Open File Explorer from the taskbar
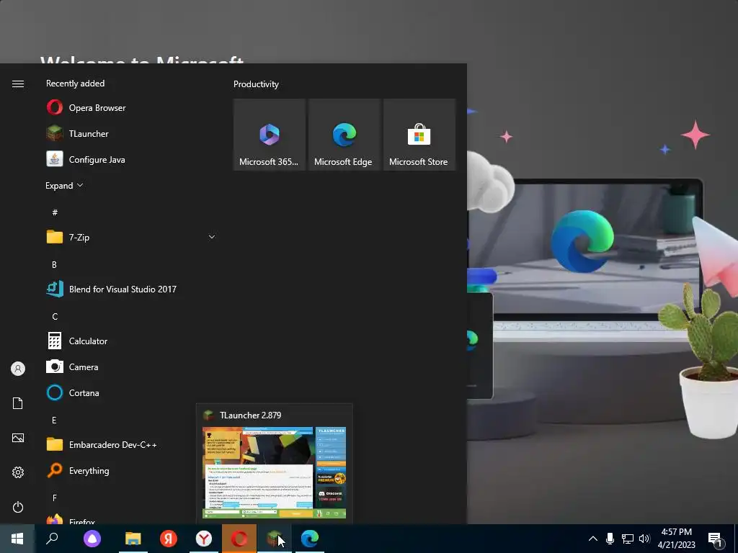738x553 pixels. pos(133,539)
